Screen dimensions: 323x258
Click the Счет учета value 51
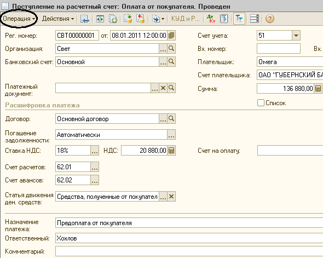pos(274,36)
